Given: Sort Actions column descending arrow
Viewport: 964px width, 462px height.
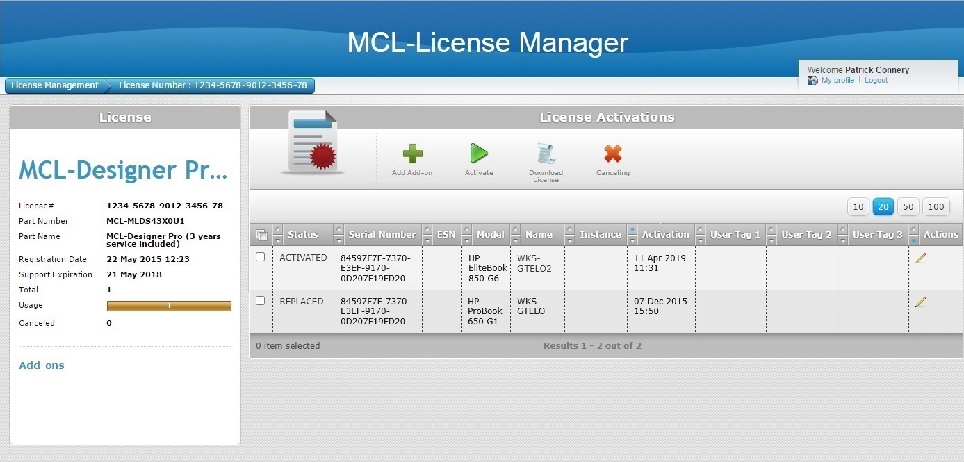Looking at the screenshot, I should pyautogui.click(x=913, y=240).
